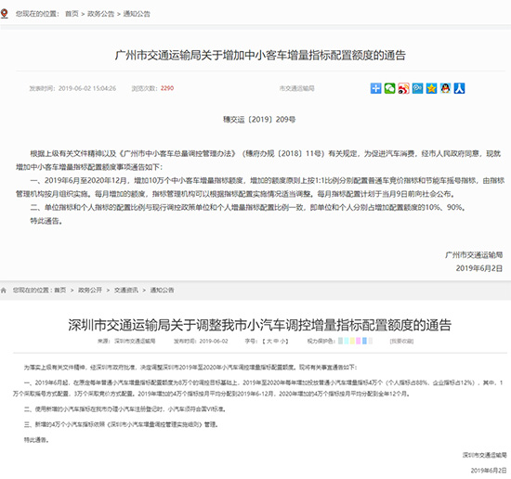511x479 pixels.
Task: Click the Shenzhen signature at bottom right
Action: 485,455
